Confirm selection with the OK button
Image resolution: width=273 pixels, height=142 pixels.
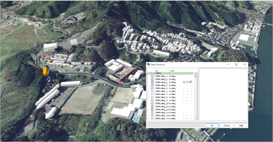(x=212, y=125)
